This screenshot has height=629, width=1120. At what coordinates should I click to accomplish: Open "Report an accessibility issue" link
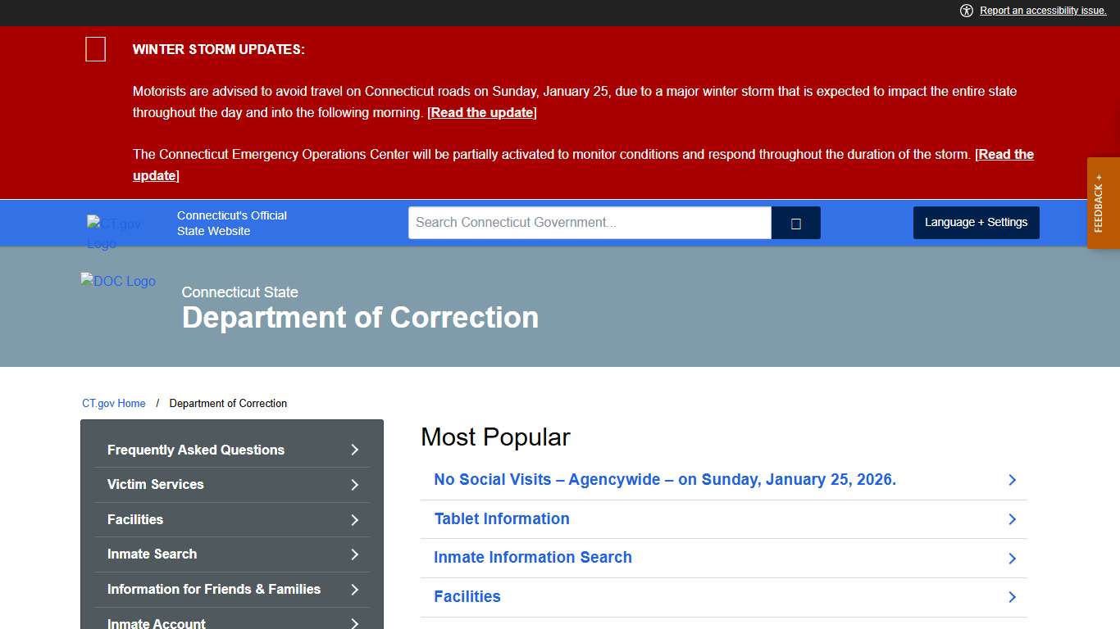click(x=1042, y=11)
